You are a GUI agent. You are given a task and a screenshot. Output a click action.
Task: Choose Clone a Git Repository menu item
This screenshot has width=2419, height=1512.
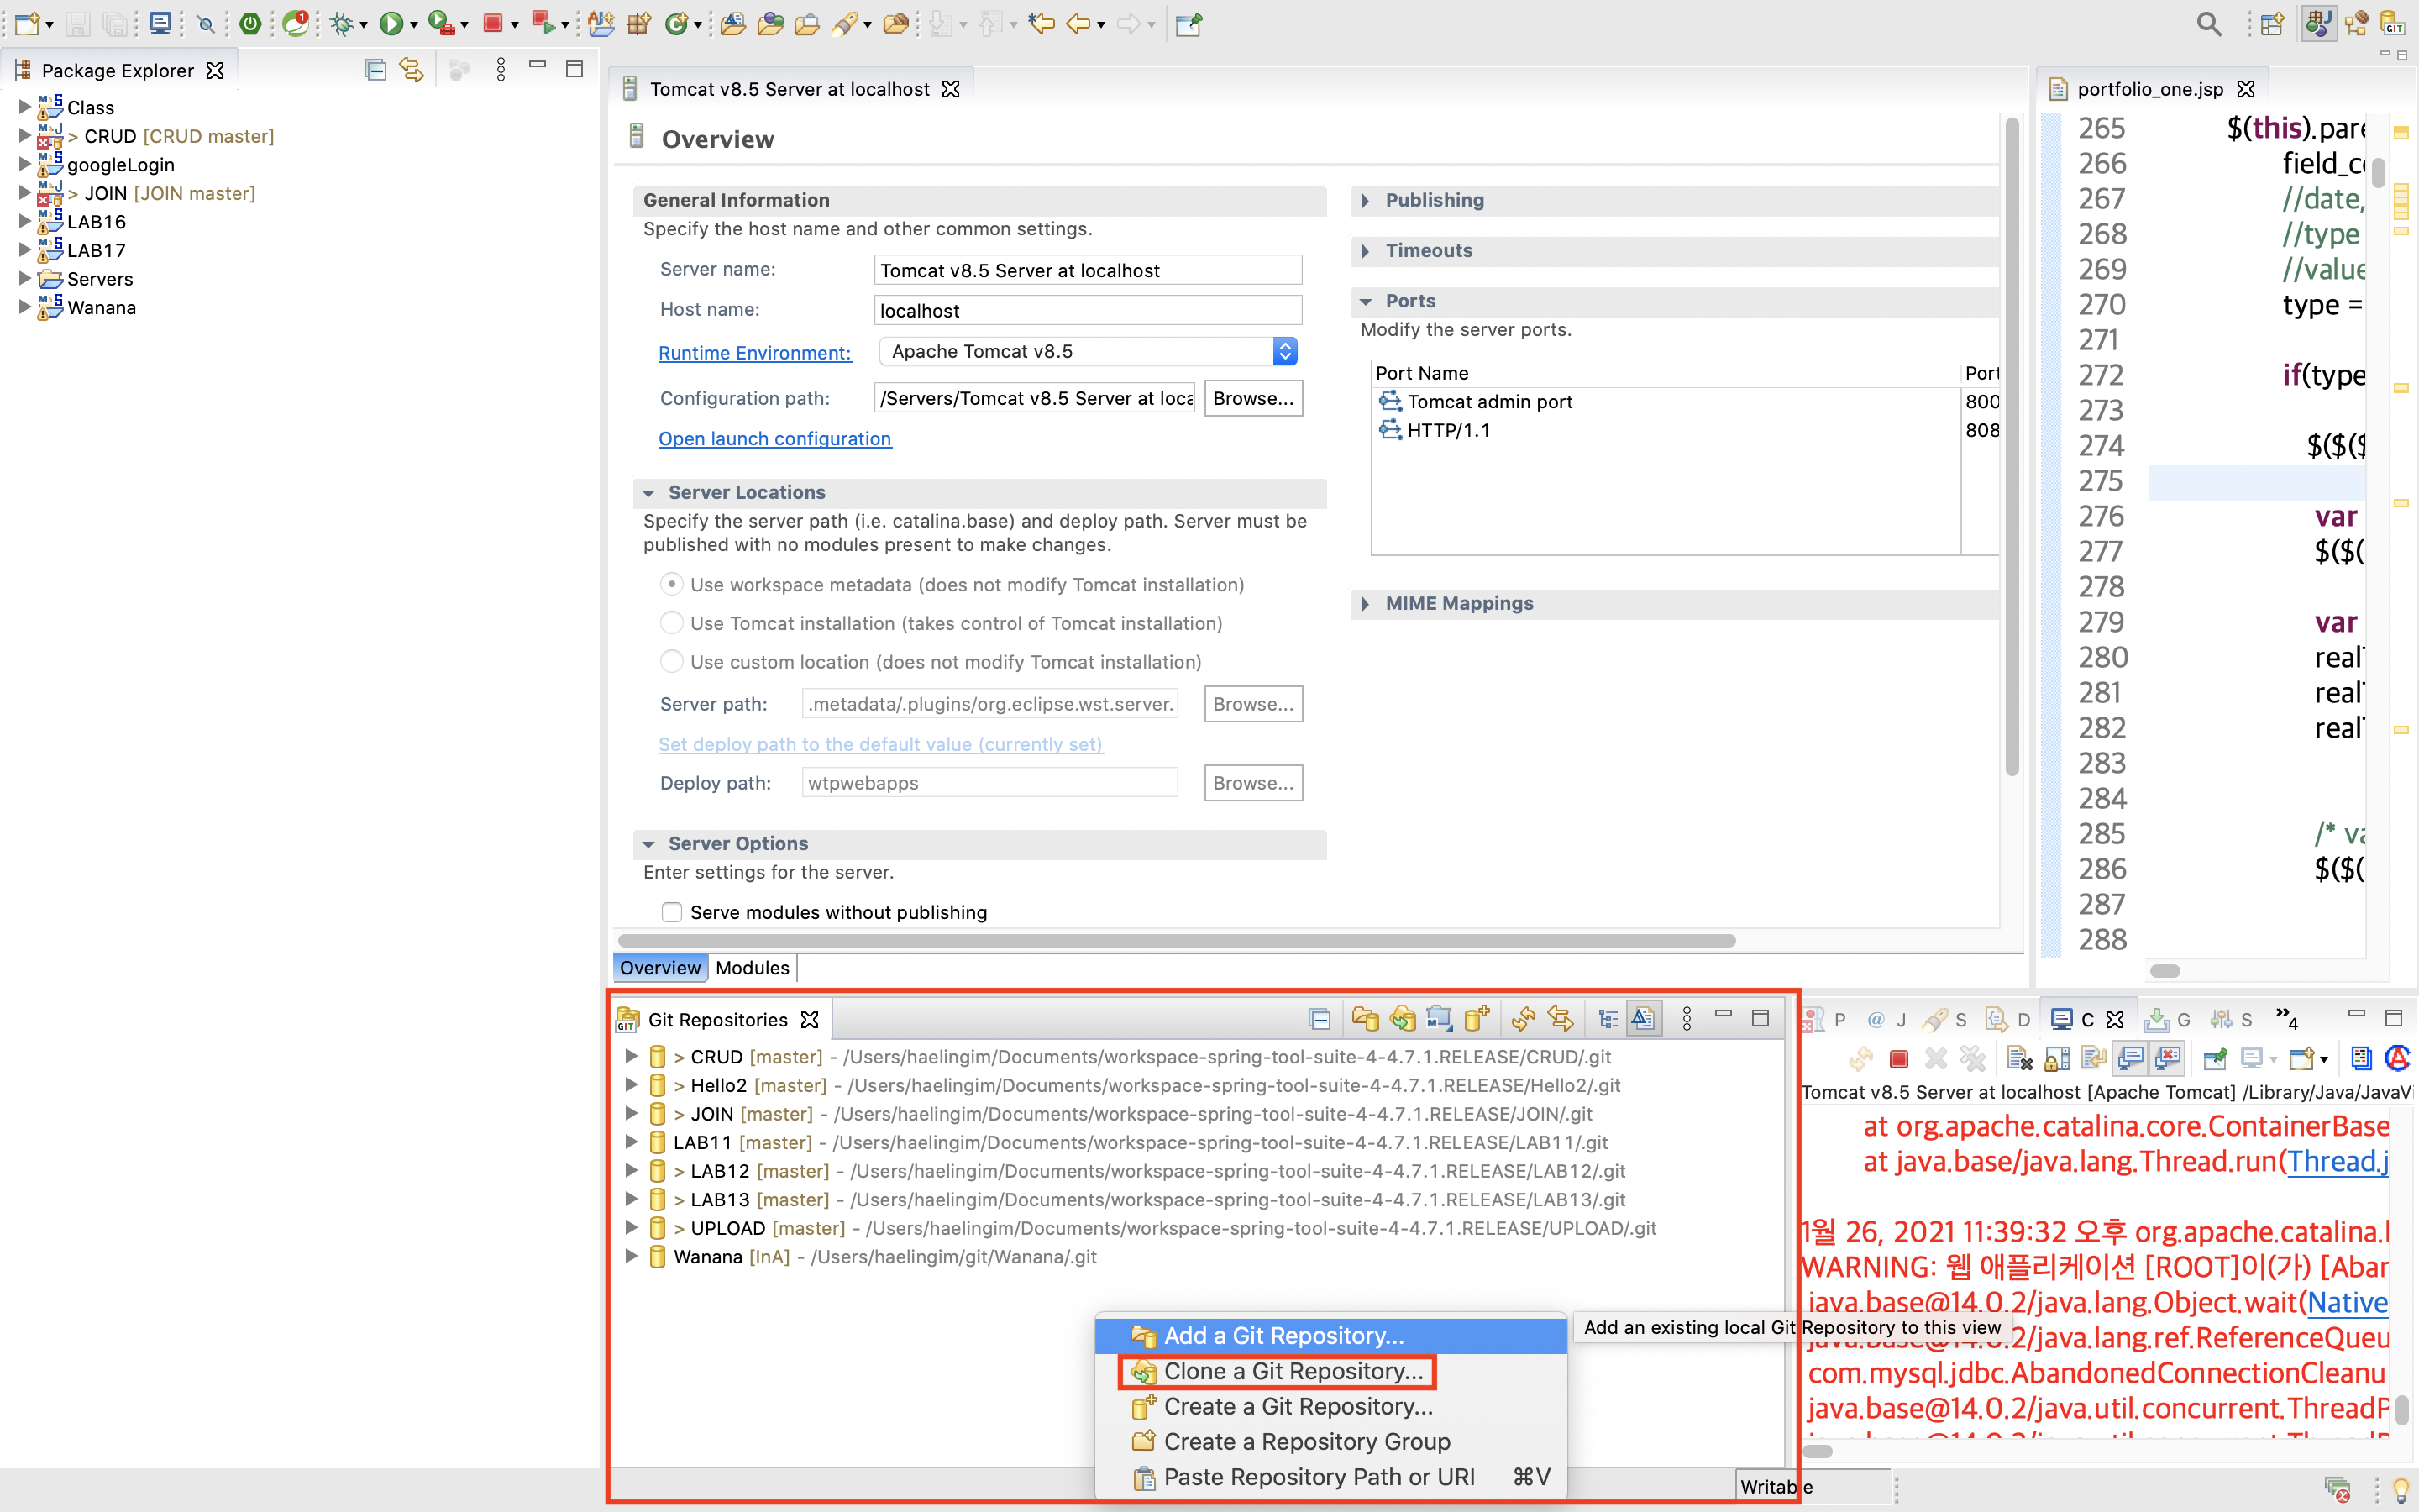pos(1292,1371)
